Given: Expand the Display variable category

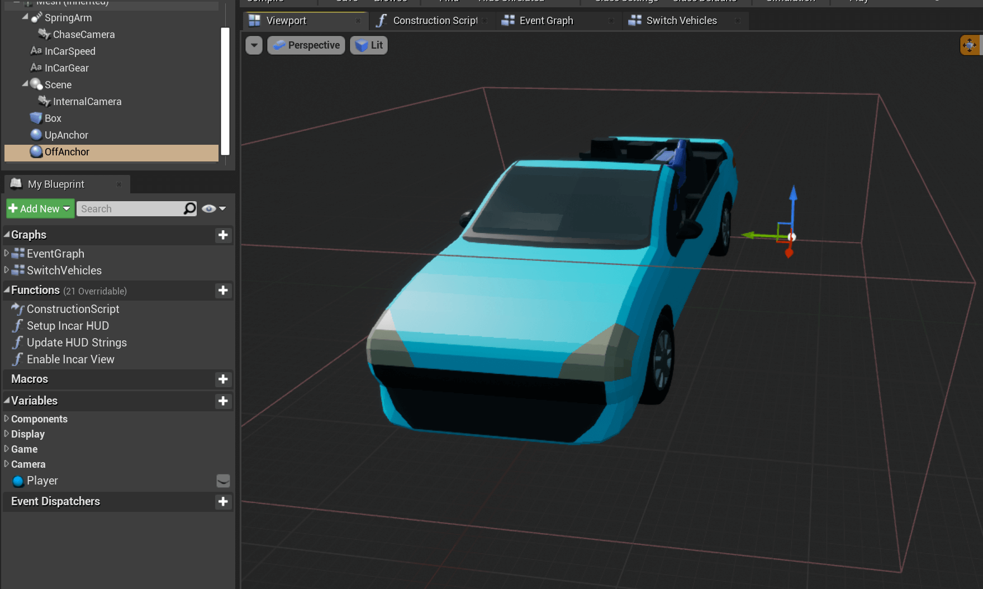Looking at the screenshot, I should (7, 433).
